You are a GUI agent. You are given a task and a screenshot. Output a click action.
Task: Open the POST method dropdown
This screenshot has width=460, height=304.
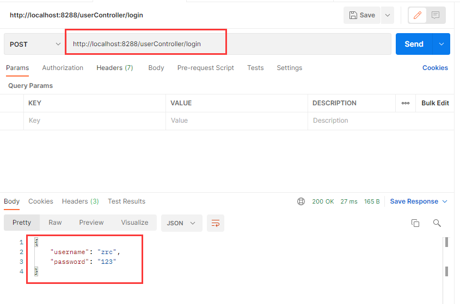(34, 44)
